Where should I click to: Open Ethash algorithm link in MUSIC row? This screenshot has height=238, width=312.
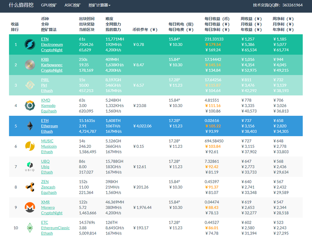(47, 152)
